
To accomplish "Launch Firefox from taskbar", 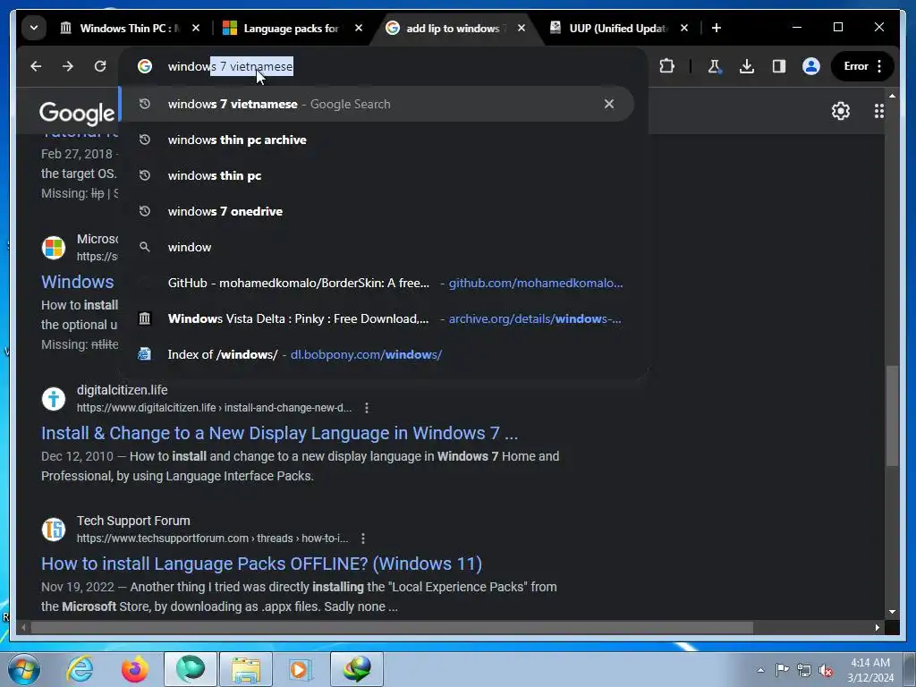I will pos(134,669).
